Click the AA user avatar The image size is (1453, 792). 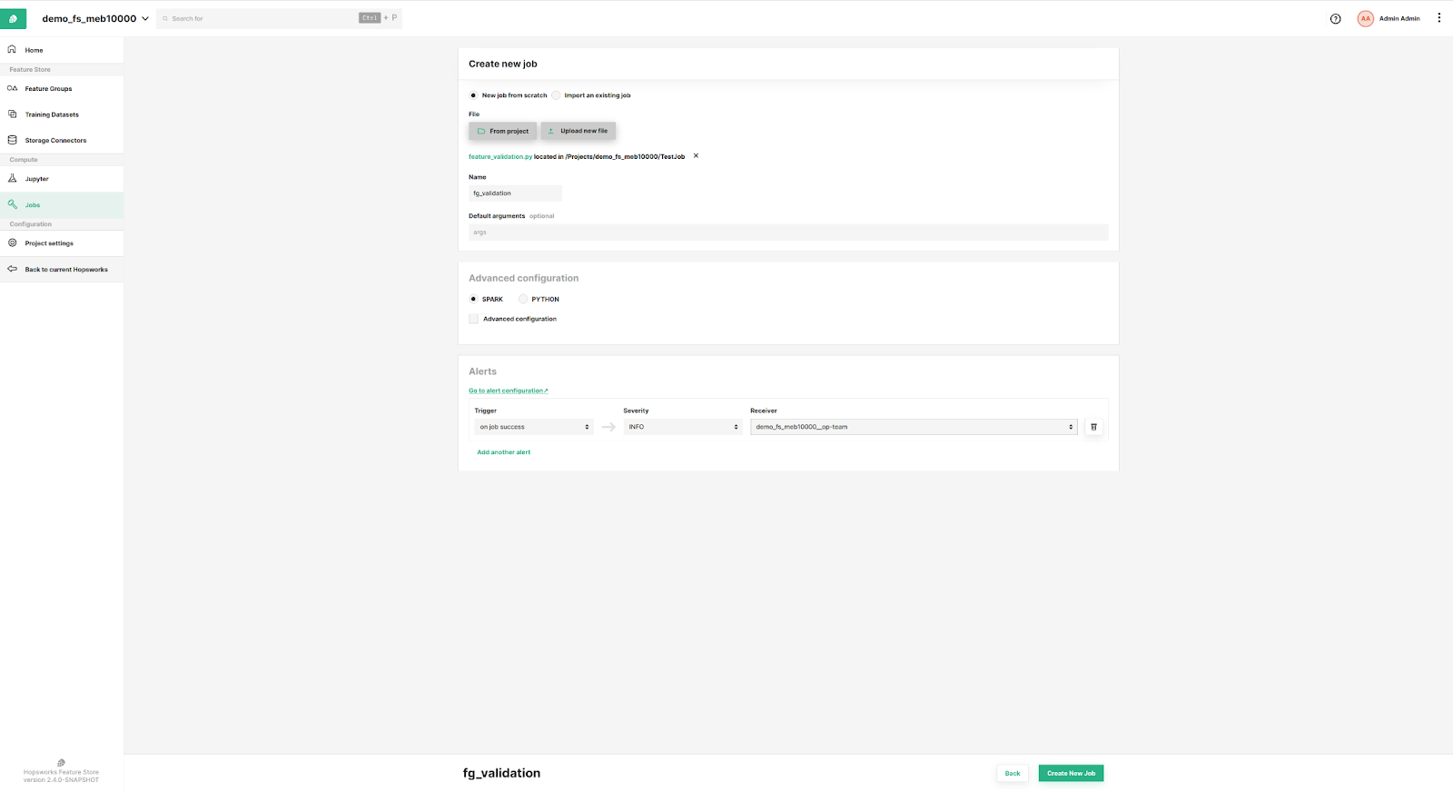click(1365, 18)
